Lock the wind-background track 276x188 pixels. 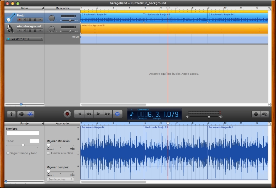click(35, 31)
